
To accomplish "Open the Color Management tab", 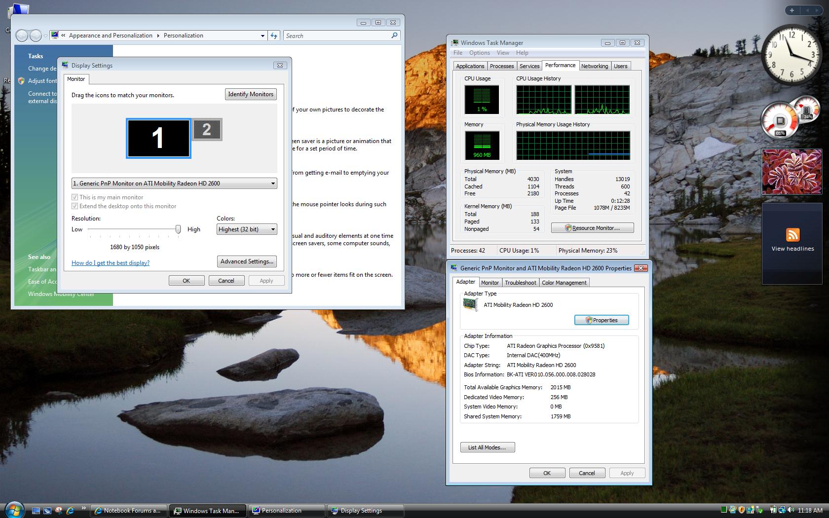I will 564,283.
